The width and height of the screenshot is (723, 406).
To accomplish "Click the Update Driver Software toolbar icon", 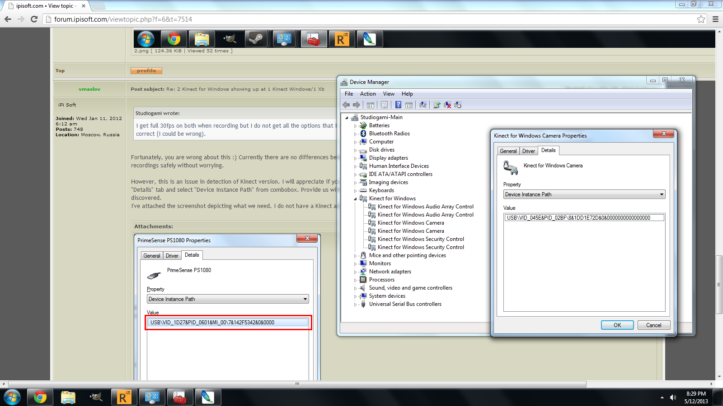I will tap(437, 105).
